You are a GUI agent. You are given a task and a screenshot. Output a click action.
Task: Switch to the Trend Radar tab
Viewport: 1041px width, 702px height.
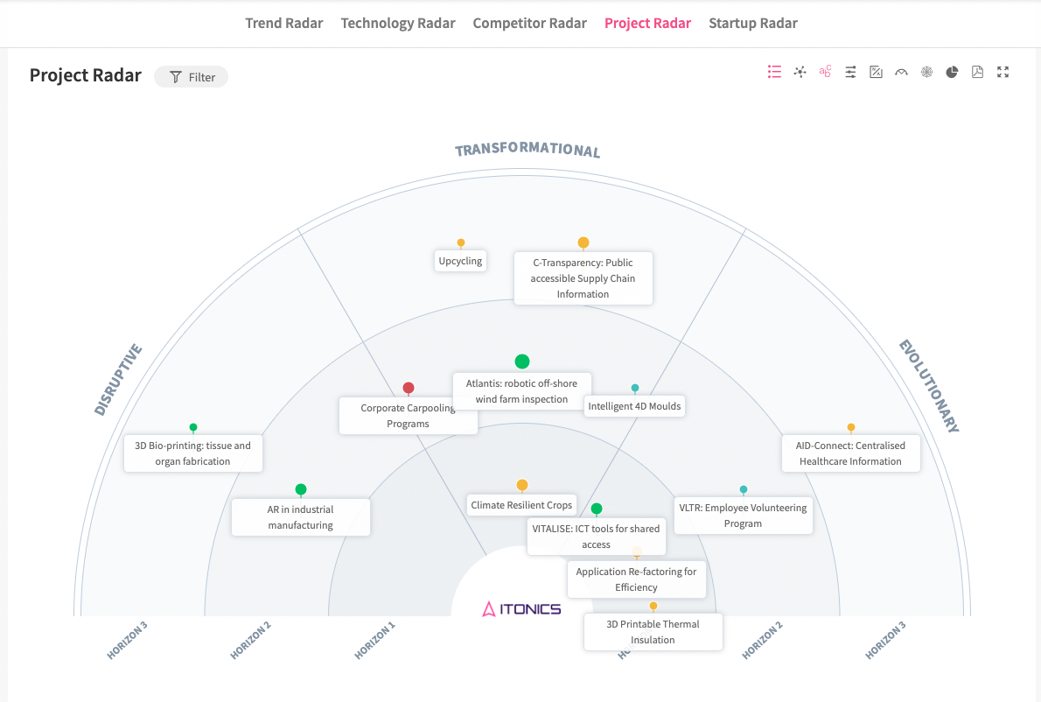(x=284, y=24)
